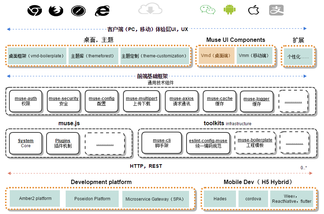This screenshot has height=214, width=324.
Task: Click the Microservice Gateway (SPA) block
Action: [156, 199]
